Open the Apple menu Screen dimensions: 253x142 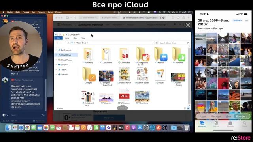tap(4, 12)
